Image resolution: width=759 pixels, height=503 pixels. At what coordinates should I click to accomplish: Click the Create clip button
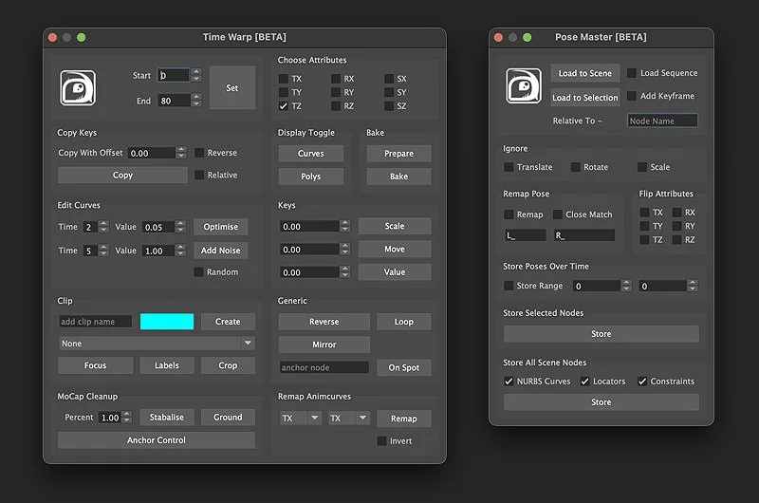pyautogui.click(x=228, y=322)
